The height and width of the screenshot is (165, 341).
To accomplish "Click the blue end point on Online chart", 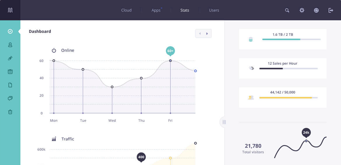I will (195, 71).
